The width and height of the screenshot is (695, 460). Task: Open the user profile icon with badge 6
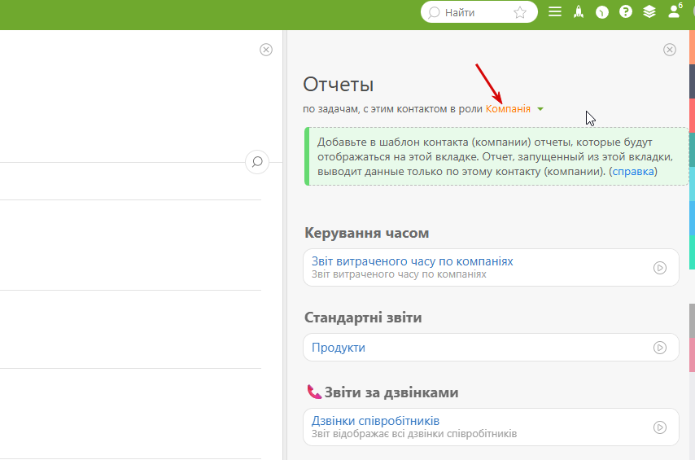click(x=675, y=11)
